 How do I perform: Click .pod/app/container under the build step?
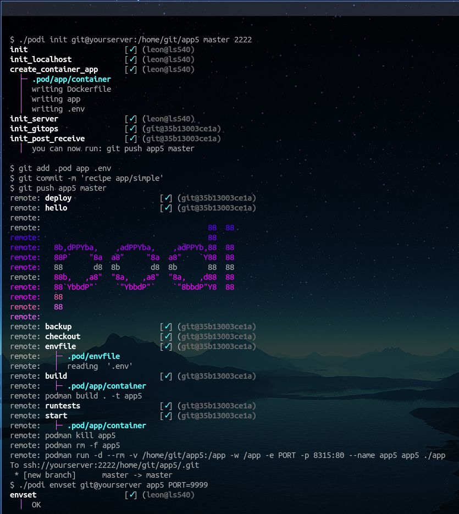pyautogui.click(x=106, y=386)
